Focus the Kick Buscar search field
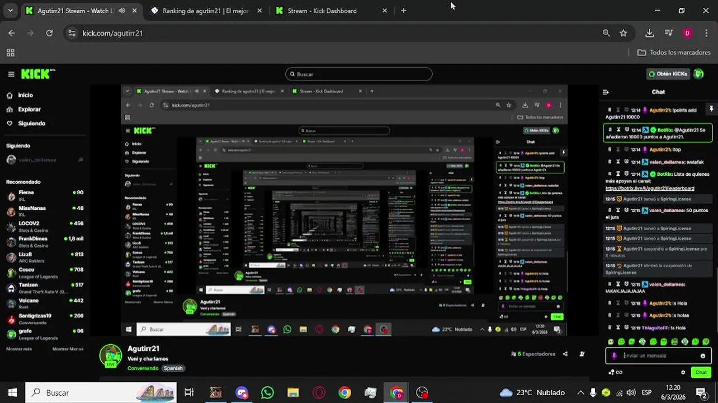Screen dimensions: 718x403 [x=358, y=74]
